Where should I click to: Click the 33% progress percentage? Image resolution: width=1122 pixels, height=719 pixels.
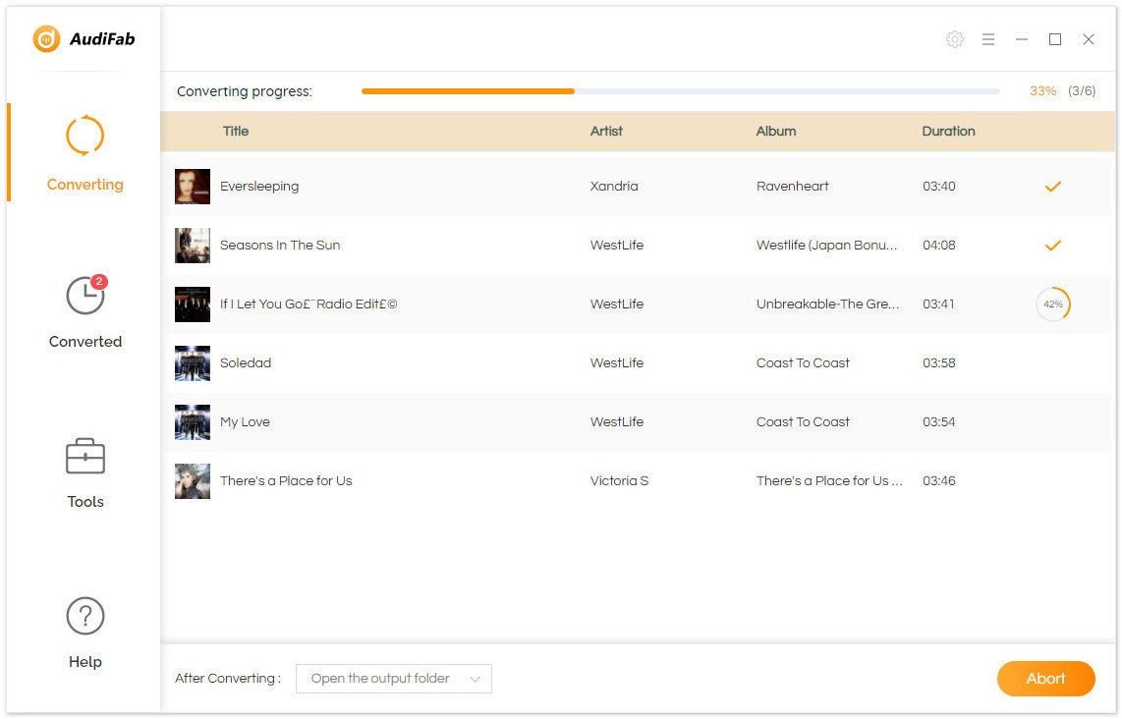click(1042, 91)
